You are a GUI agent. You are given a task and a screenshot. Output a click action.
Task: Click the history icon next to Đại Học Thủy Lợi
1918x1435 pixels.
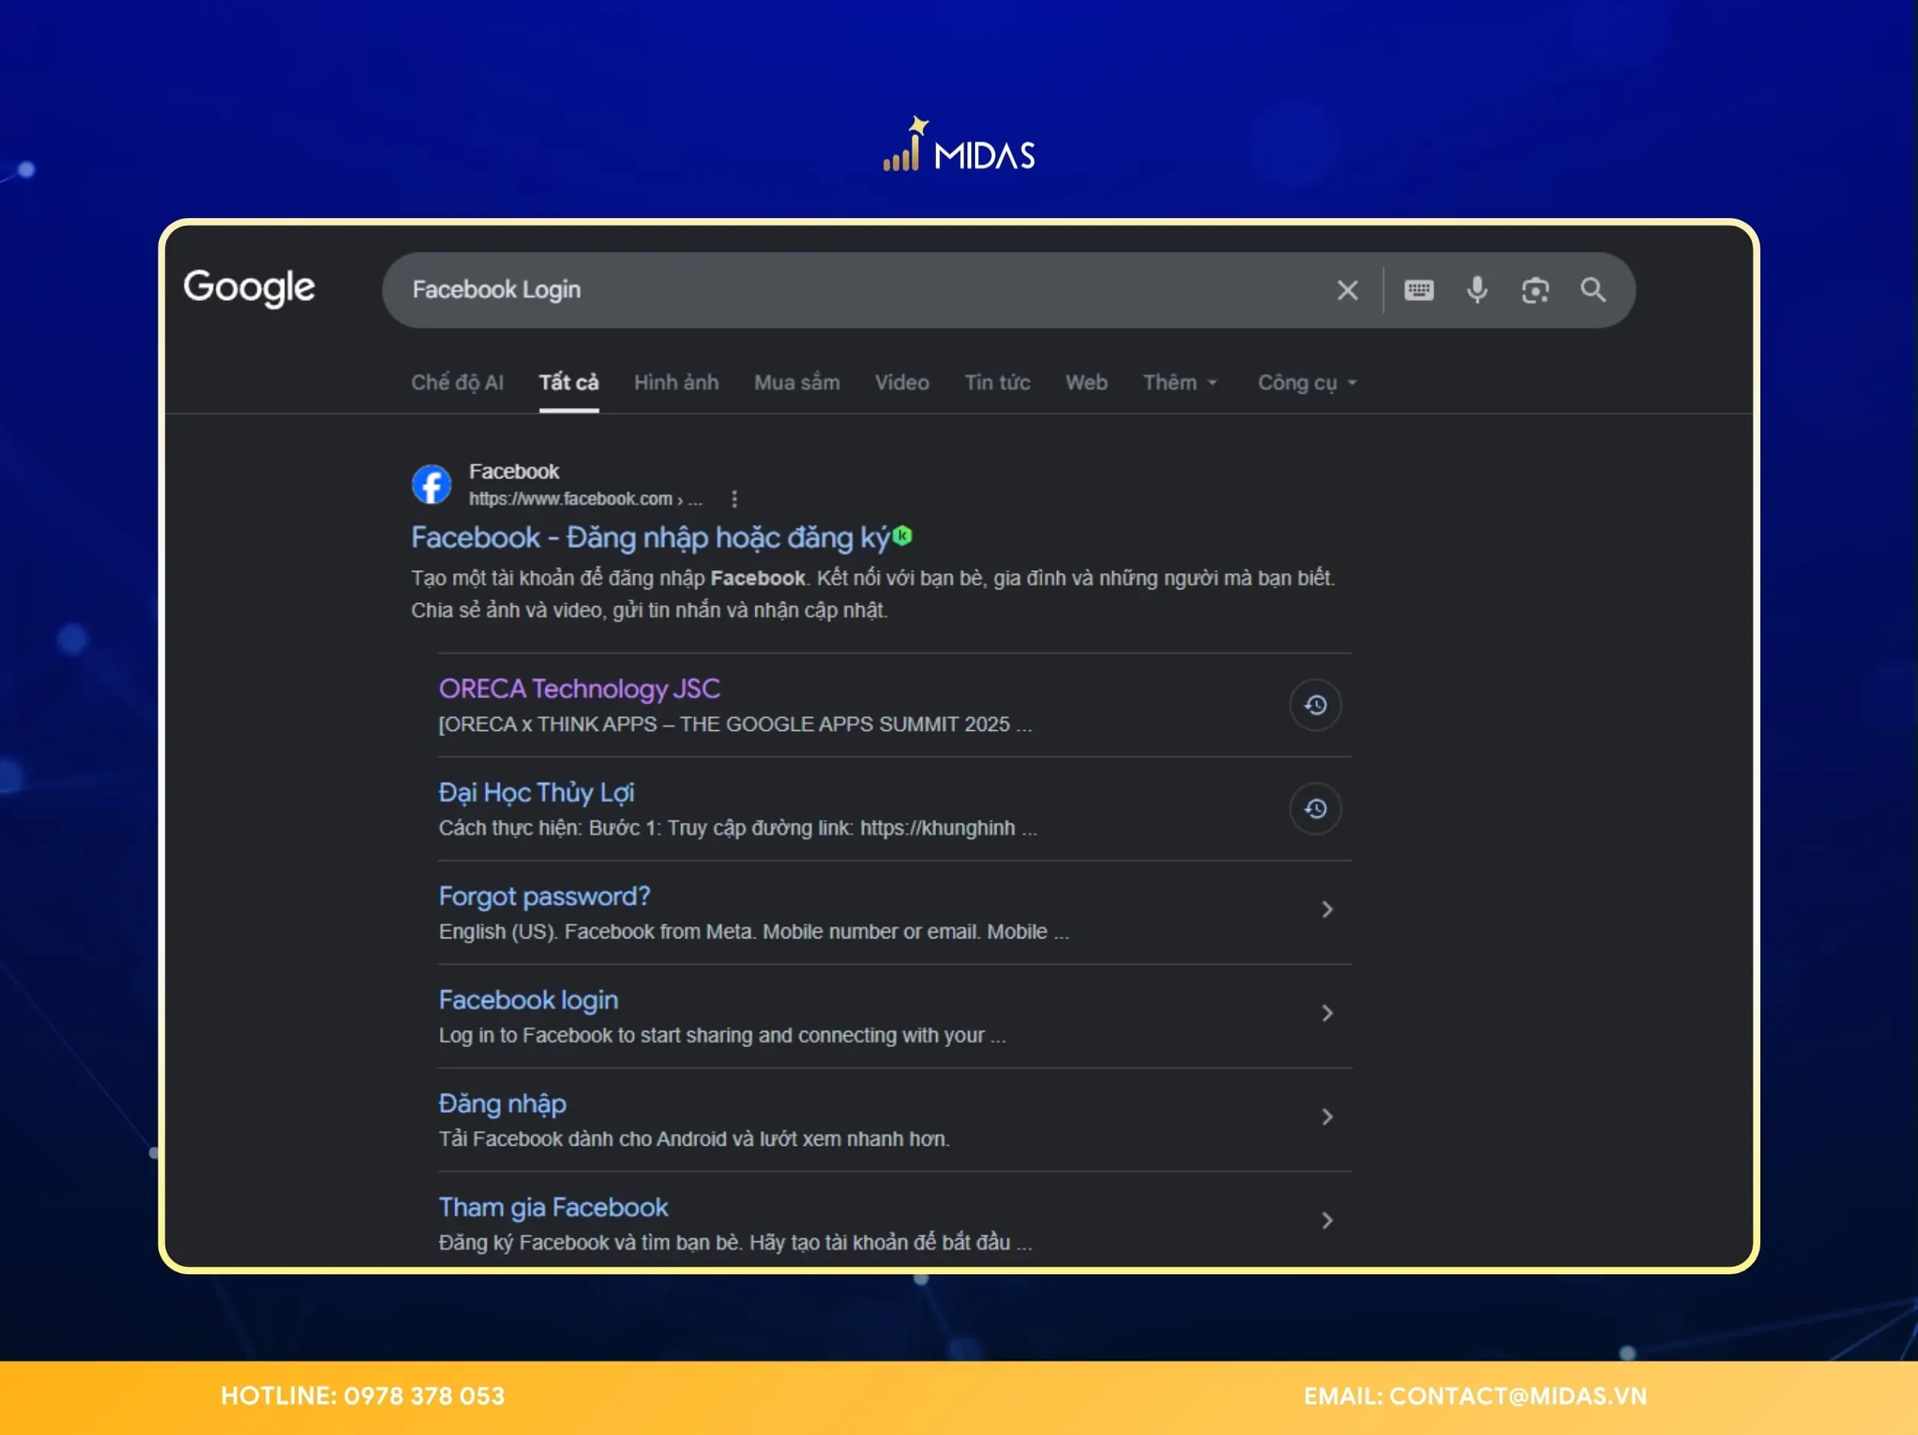click(x=1316, y=809)
